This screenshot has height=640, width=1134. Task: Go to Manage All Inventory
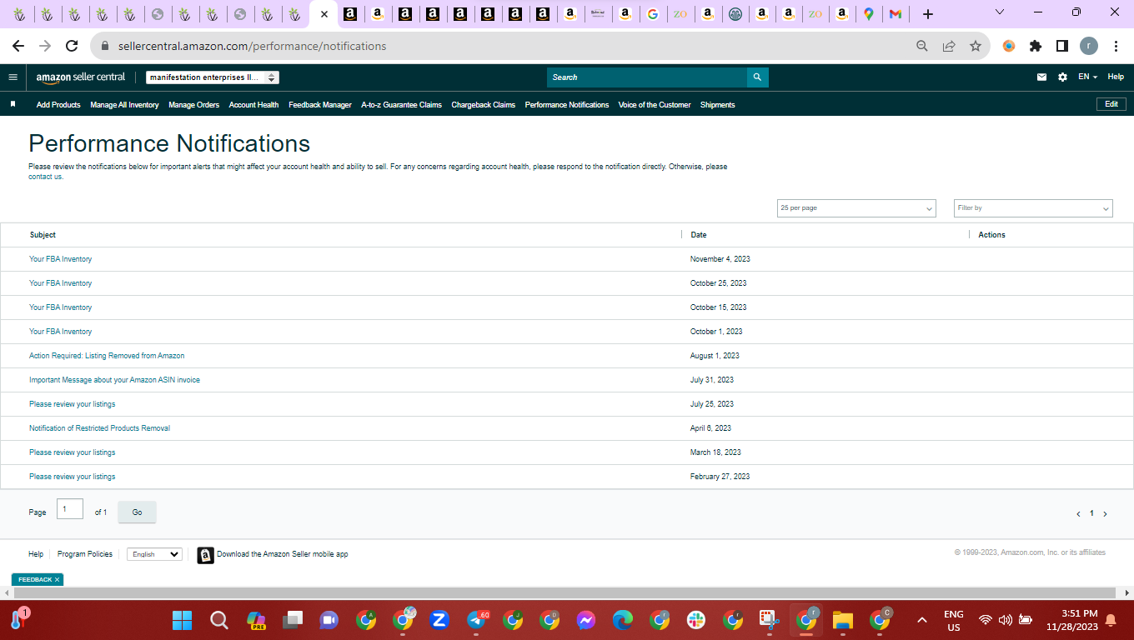[124, 105]
